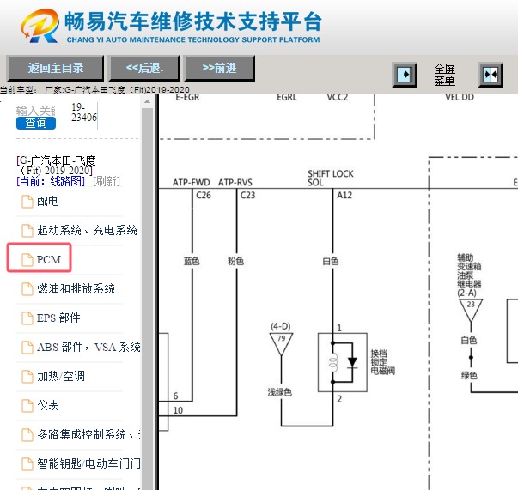Open the 智能钥匙/电动车门门 item
Screen dimensions: 518x490
tap(88, 463)
